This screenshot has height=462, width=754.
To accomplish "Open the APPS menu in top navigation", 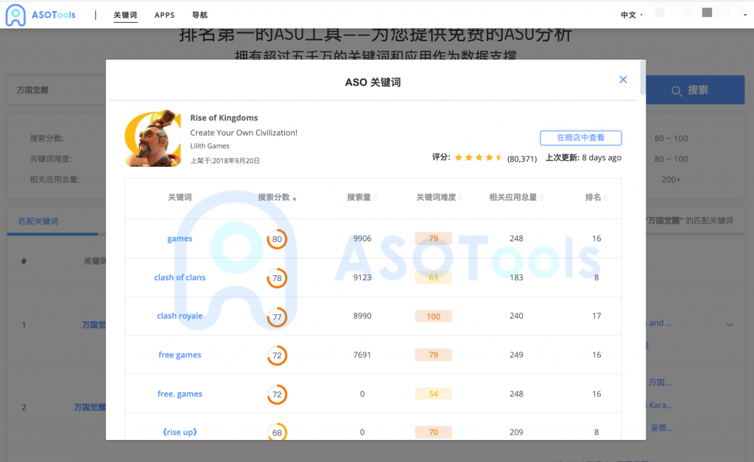I will click(164, 15).
